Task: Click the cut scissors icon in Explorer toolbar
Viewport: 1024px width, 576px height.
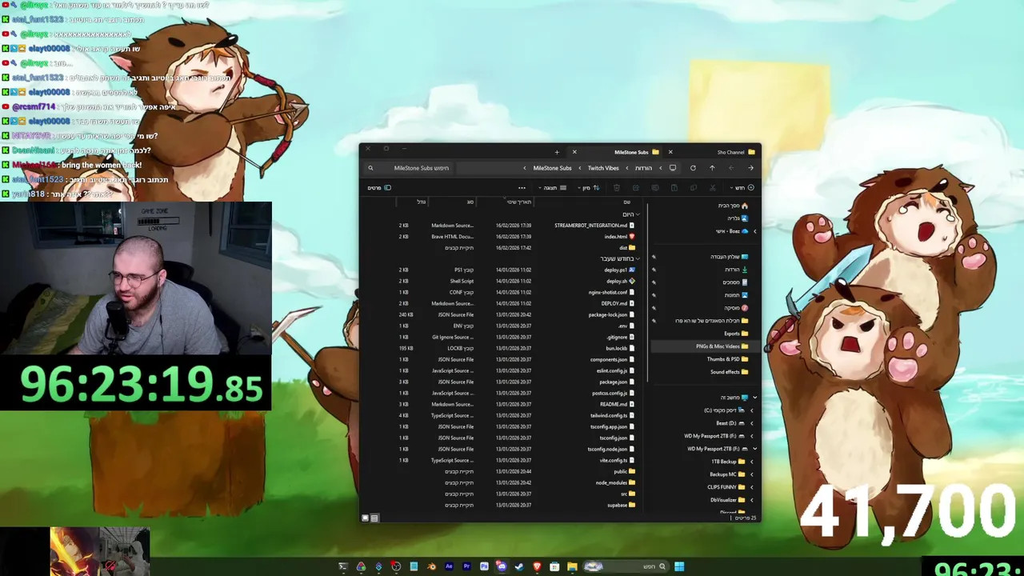Action: [x=712, y=188]
